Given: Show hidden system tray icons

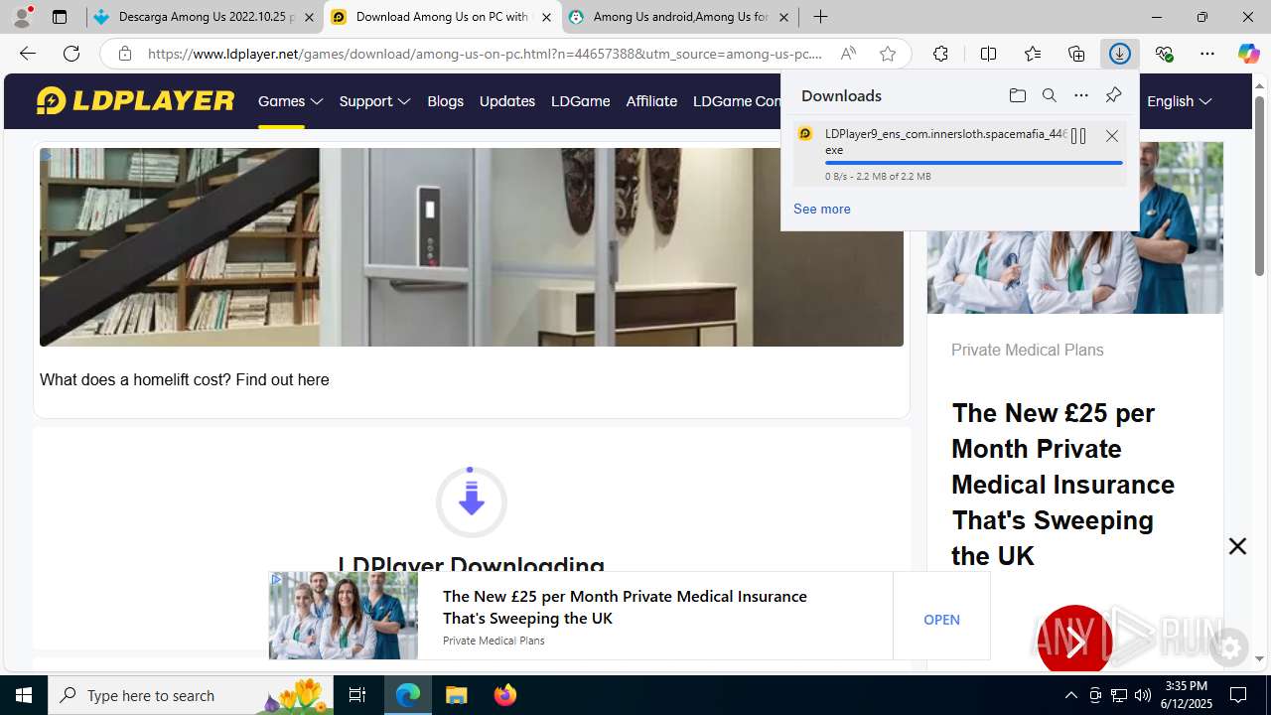Looking at the screenshot, I should 1070,695.
